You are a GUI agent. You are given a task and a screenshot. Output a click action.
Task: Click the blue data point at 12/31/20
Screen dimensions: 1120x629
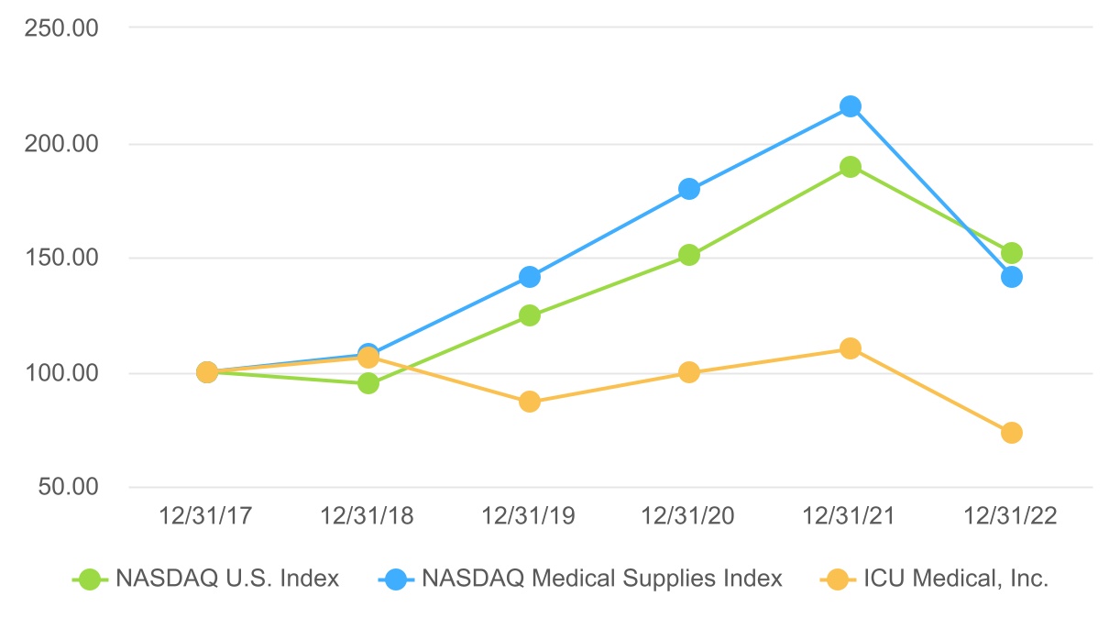[689, 189]
